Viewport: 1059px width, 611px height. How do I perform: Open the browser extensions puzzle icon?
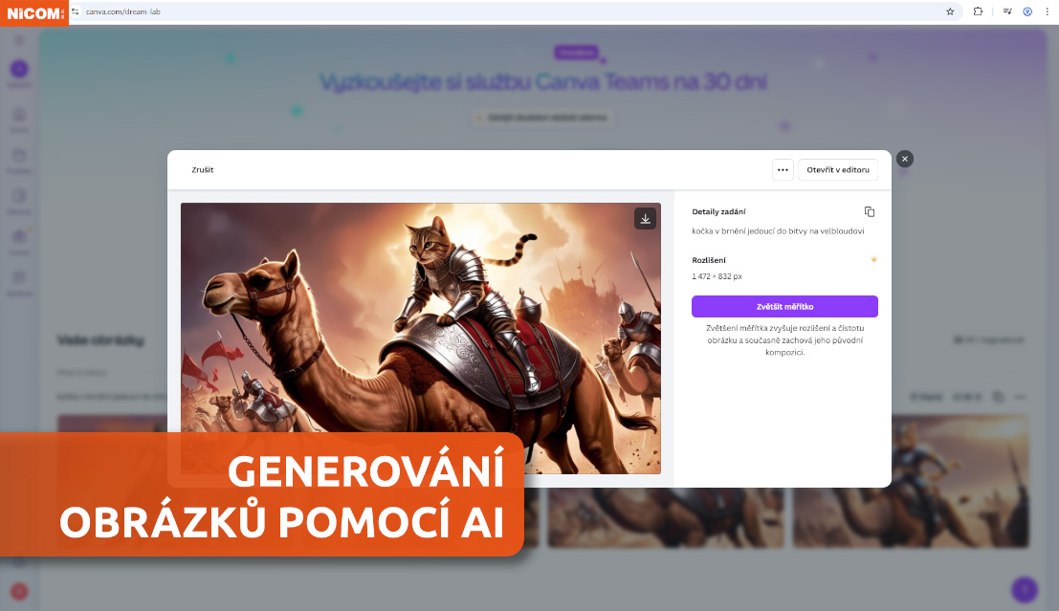pos(978,11)
